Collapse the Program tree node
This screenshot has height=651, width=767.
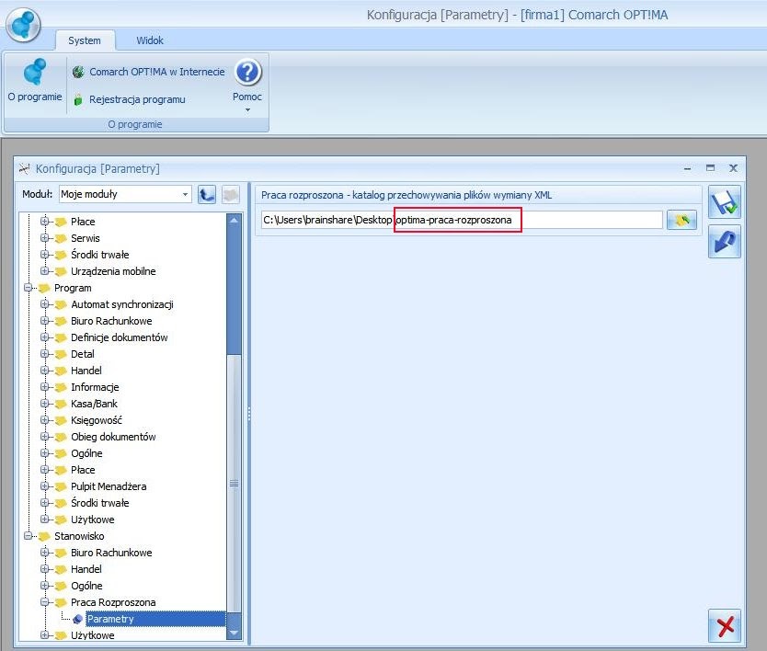pyautogui.click(x=28, y=288)
